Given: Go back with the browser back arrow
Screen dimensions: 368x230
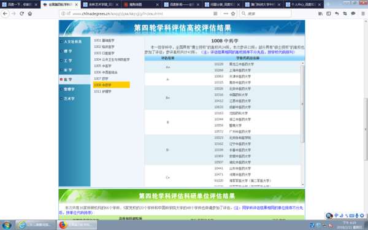Looking at the screenshot, I should [5, 13].
